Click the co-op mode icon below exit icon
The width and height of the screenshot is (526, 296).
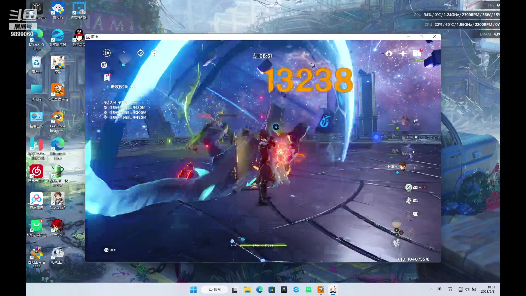pyautogui.click(x=104, y=65)
